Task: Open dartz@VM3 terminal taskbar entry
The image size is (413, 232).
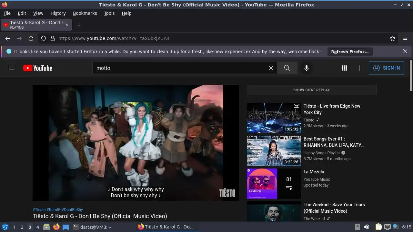Action: pyautogui.click(x=92, y=227)
